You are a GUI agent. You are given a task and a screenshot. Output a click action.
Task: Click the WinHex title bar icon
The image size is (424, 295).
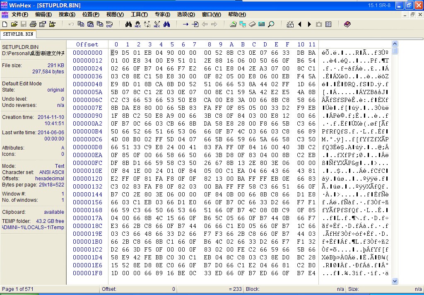(x=4, y=5)
